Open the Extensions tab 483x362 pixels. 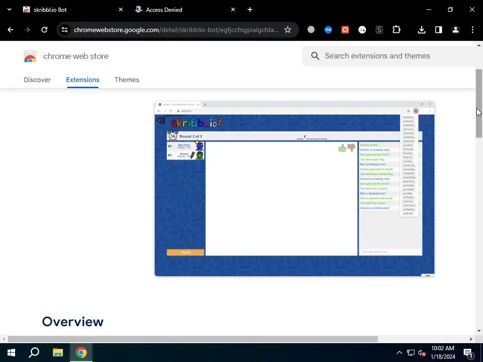pyautogui.click(x=83, y=80)
